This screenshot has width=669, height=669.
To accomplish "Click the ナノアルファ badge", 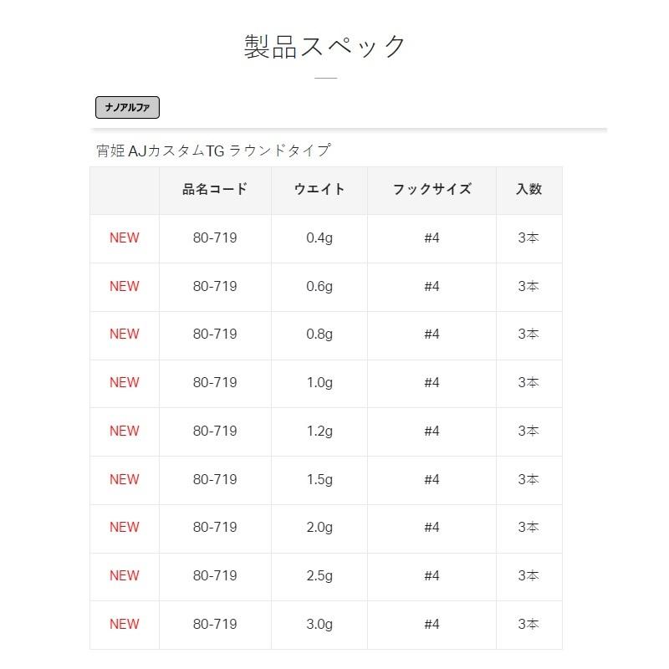I will click(x=127, y=107).
